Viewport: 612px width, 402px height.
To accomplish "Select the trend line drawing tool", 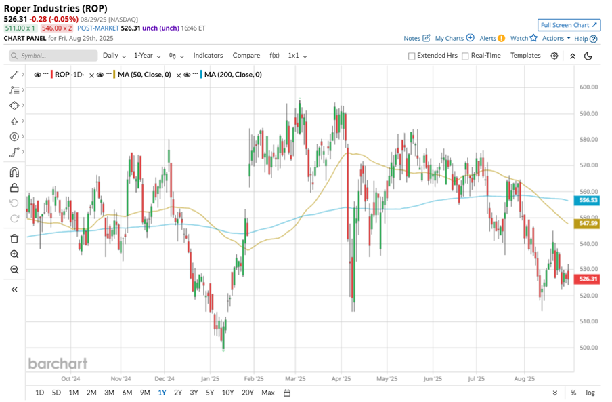I will click(x=14, y=75).
